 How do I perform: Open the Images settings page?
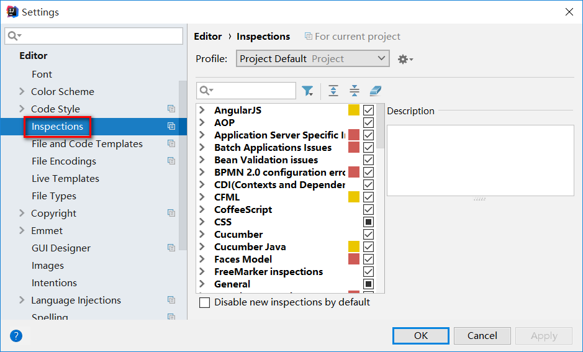(48, 265)
